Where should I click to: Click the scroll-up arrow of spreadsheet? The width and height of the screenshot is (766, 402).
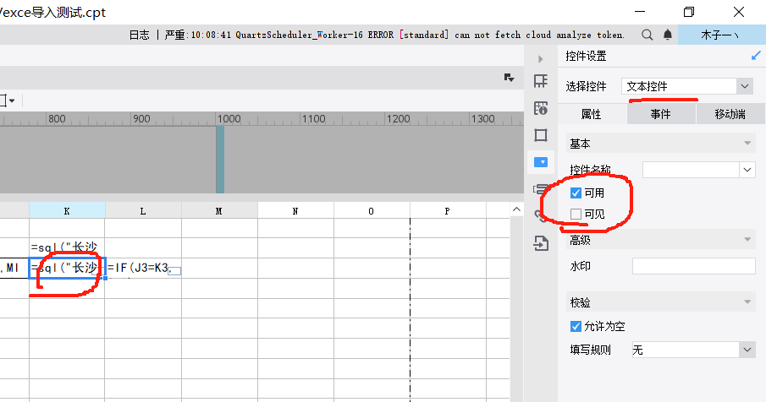[x=516, y=209]
